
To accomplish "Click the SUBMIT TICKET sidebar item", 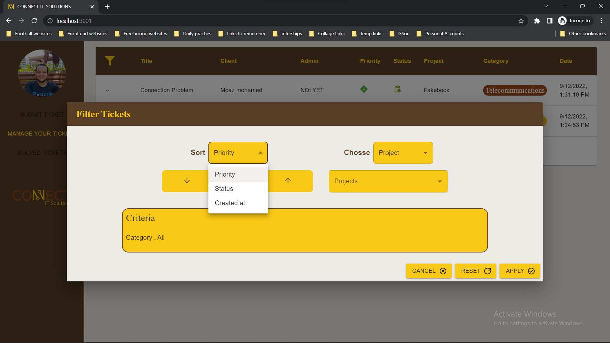I will [42, 114].
